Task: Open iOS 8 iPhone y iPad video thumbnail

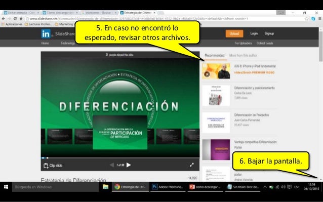Action: point(216,71)
